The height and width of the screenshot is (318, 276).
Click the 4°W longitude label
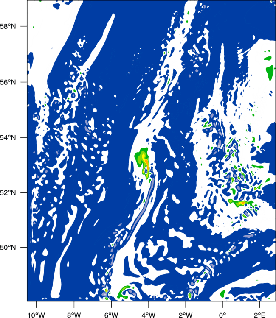[149, 315]
